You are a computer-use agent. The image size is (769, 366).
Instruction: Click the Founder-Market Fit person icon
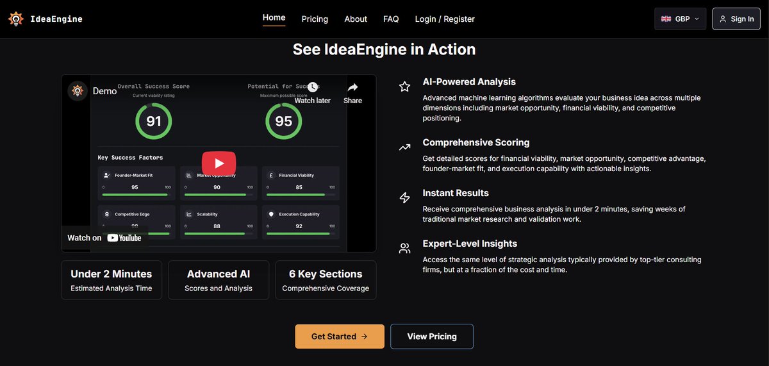(x=107, y=175)
